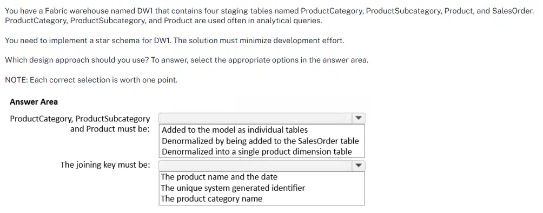Open the ProductCategory, ProductSubcategory and Product combo box field
This screenshot has height=213, width=543.
[x=262, y=119]
